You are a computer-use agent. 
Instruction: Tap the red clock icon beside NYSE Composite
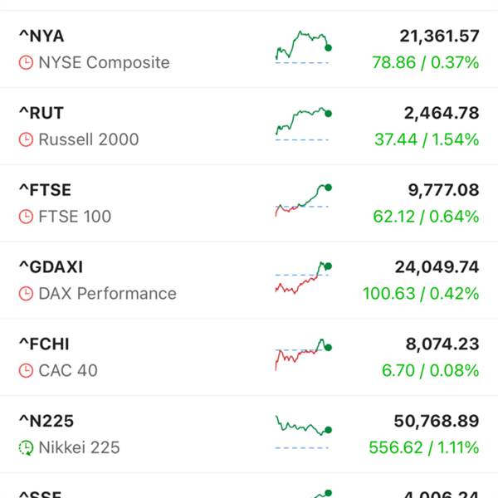tap(27, 63)
